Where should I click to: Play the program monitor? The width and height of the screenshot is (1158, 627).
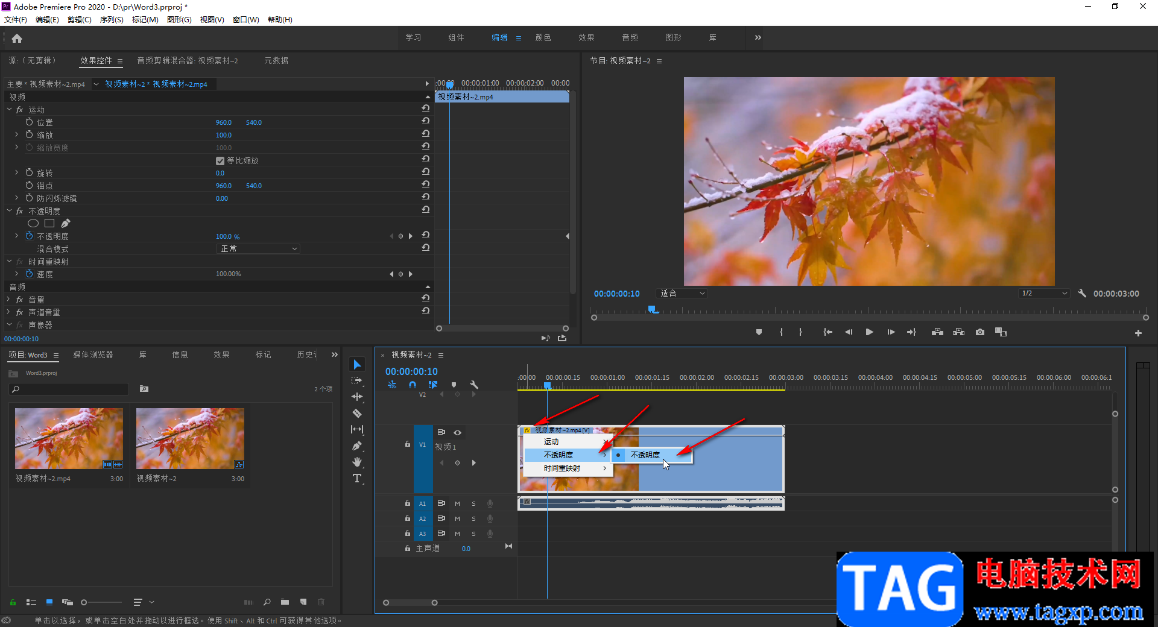(869, 332)
